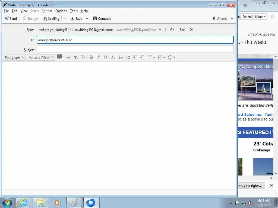Click the decrease font size icon
The image size is (278, 208).
point(76,57)
